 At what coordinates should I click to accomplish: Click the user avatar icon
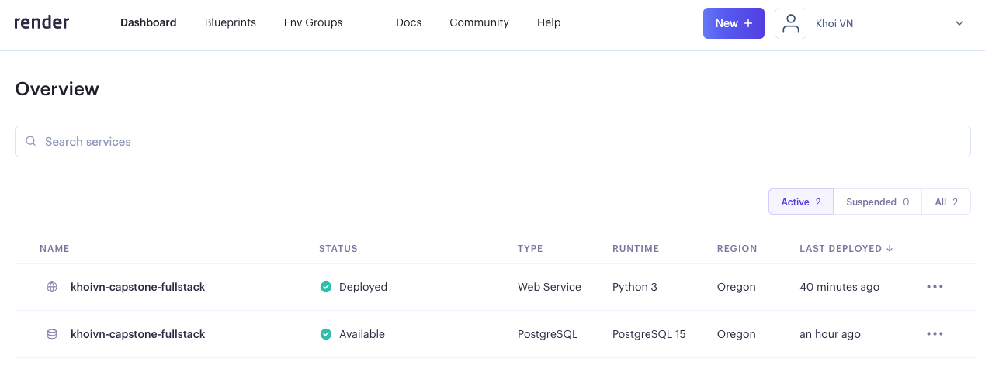(791, 23)
